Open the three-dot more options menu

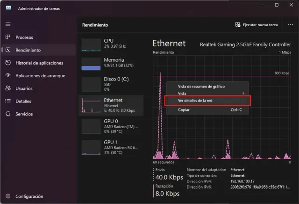pos(288,25)
